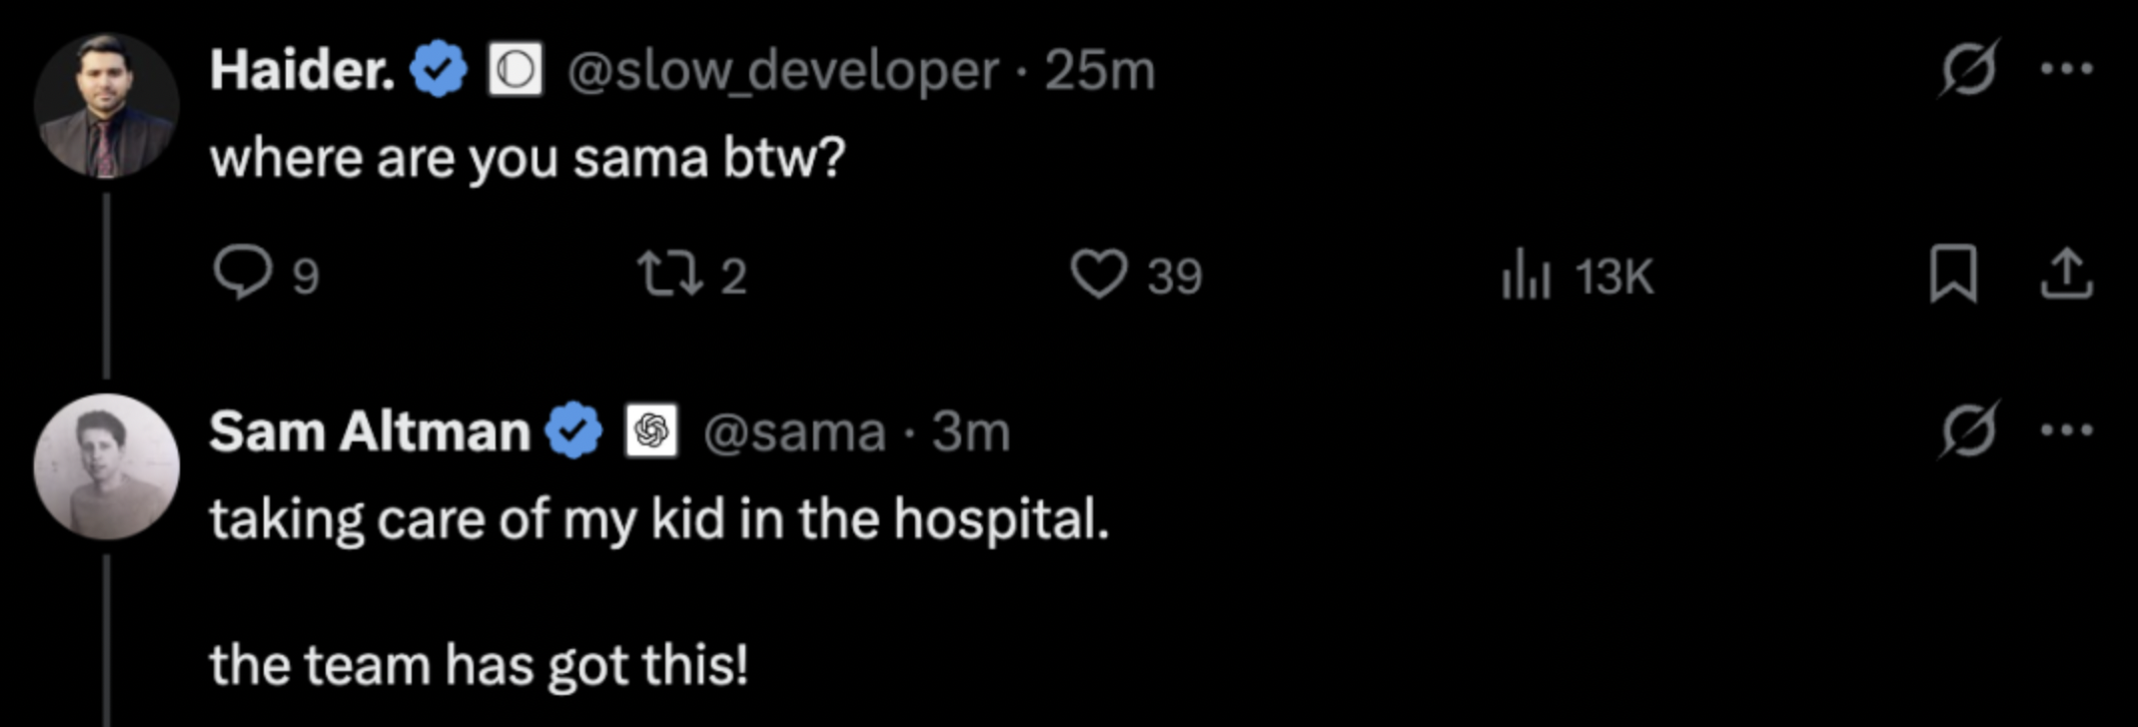This screenshot has height=727, width=2138.
Task: Open view analytics showing 13K
Action: pos(1526,277)
